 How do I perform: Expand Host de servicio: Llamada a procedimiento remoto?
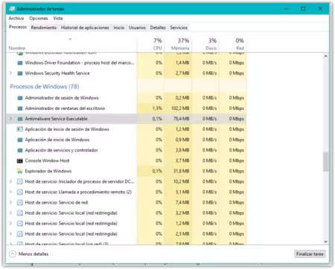coord(10,192)
